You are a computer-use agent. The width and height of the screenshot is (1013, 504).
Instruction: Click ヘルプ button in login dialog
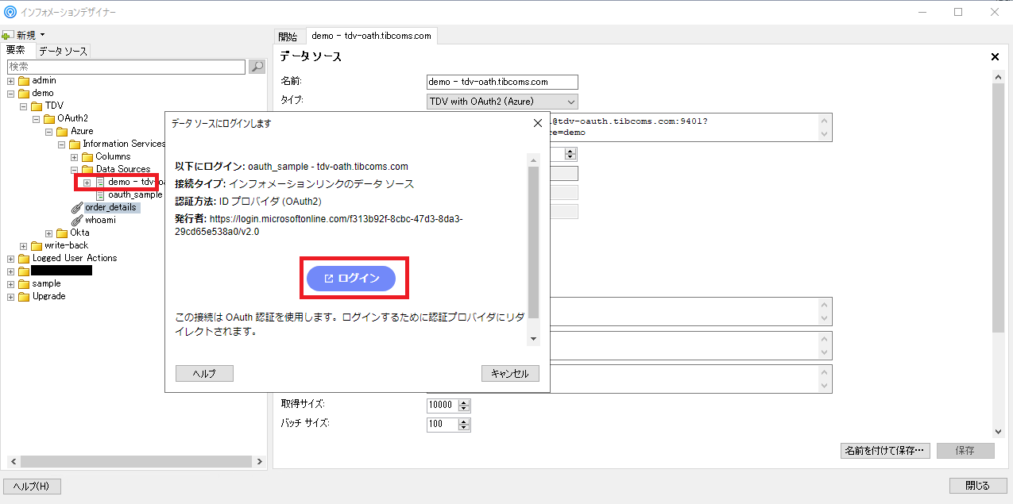click(204, 374)
